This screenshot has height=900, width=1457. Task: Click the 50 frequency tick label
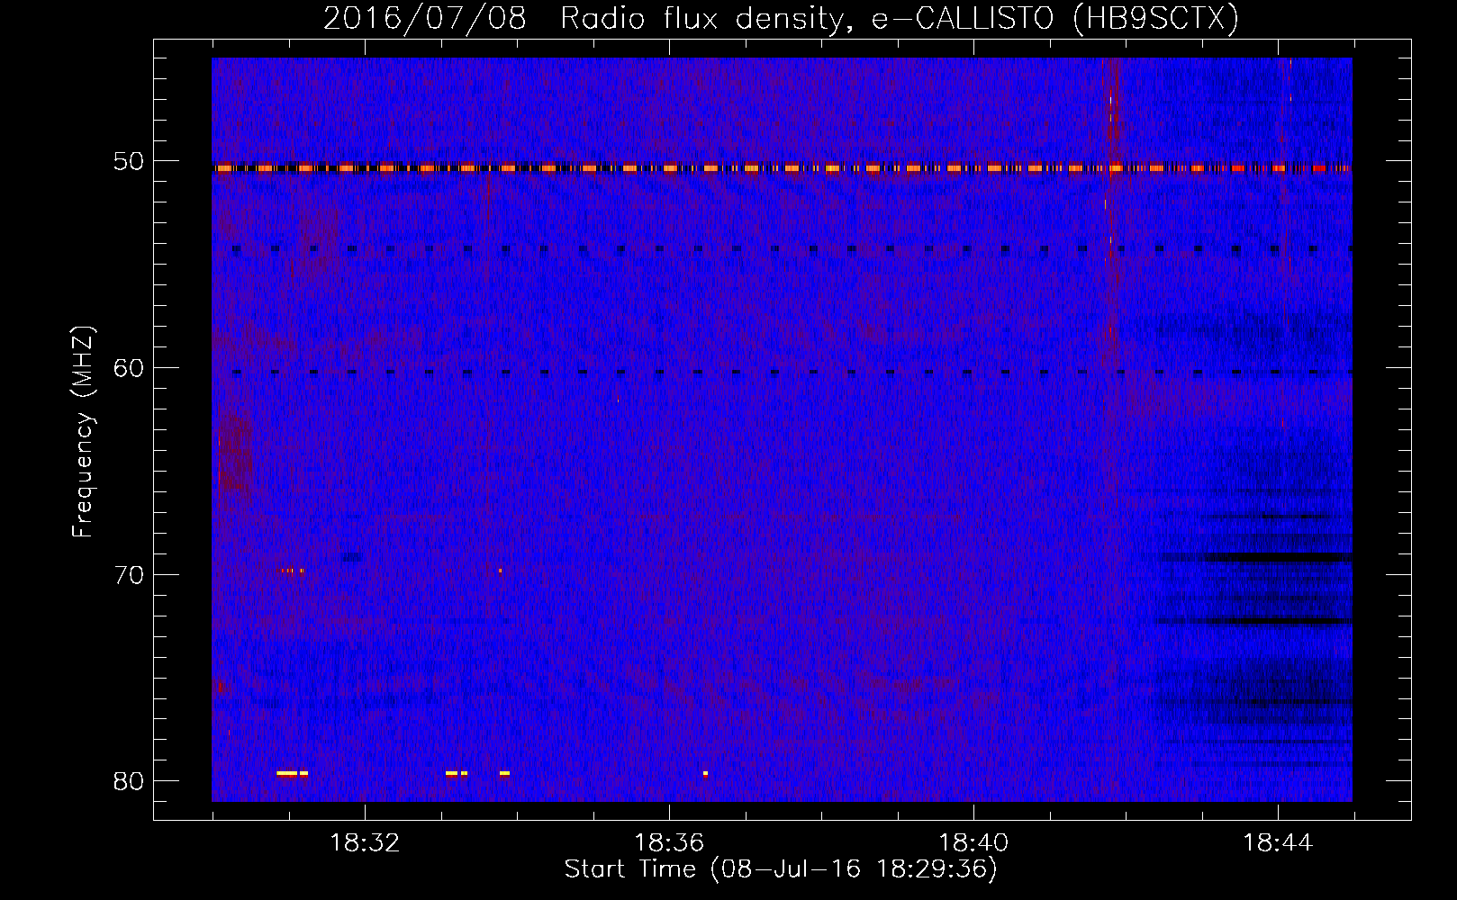point(129,161)
